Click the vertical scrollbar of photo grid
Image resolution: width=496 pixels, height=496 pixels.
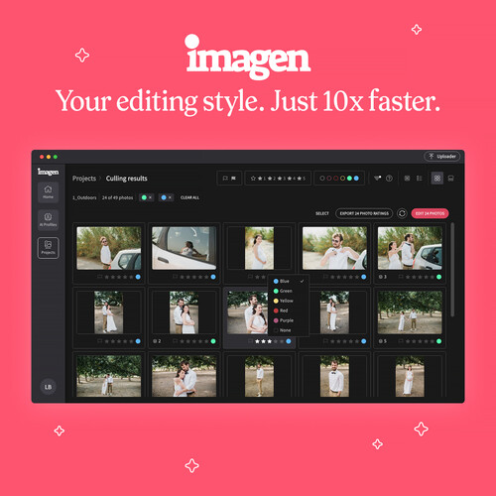pos(452,270)
